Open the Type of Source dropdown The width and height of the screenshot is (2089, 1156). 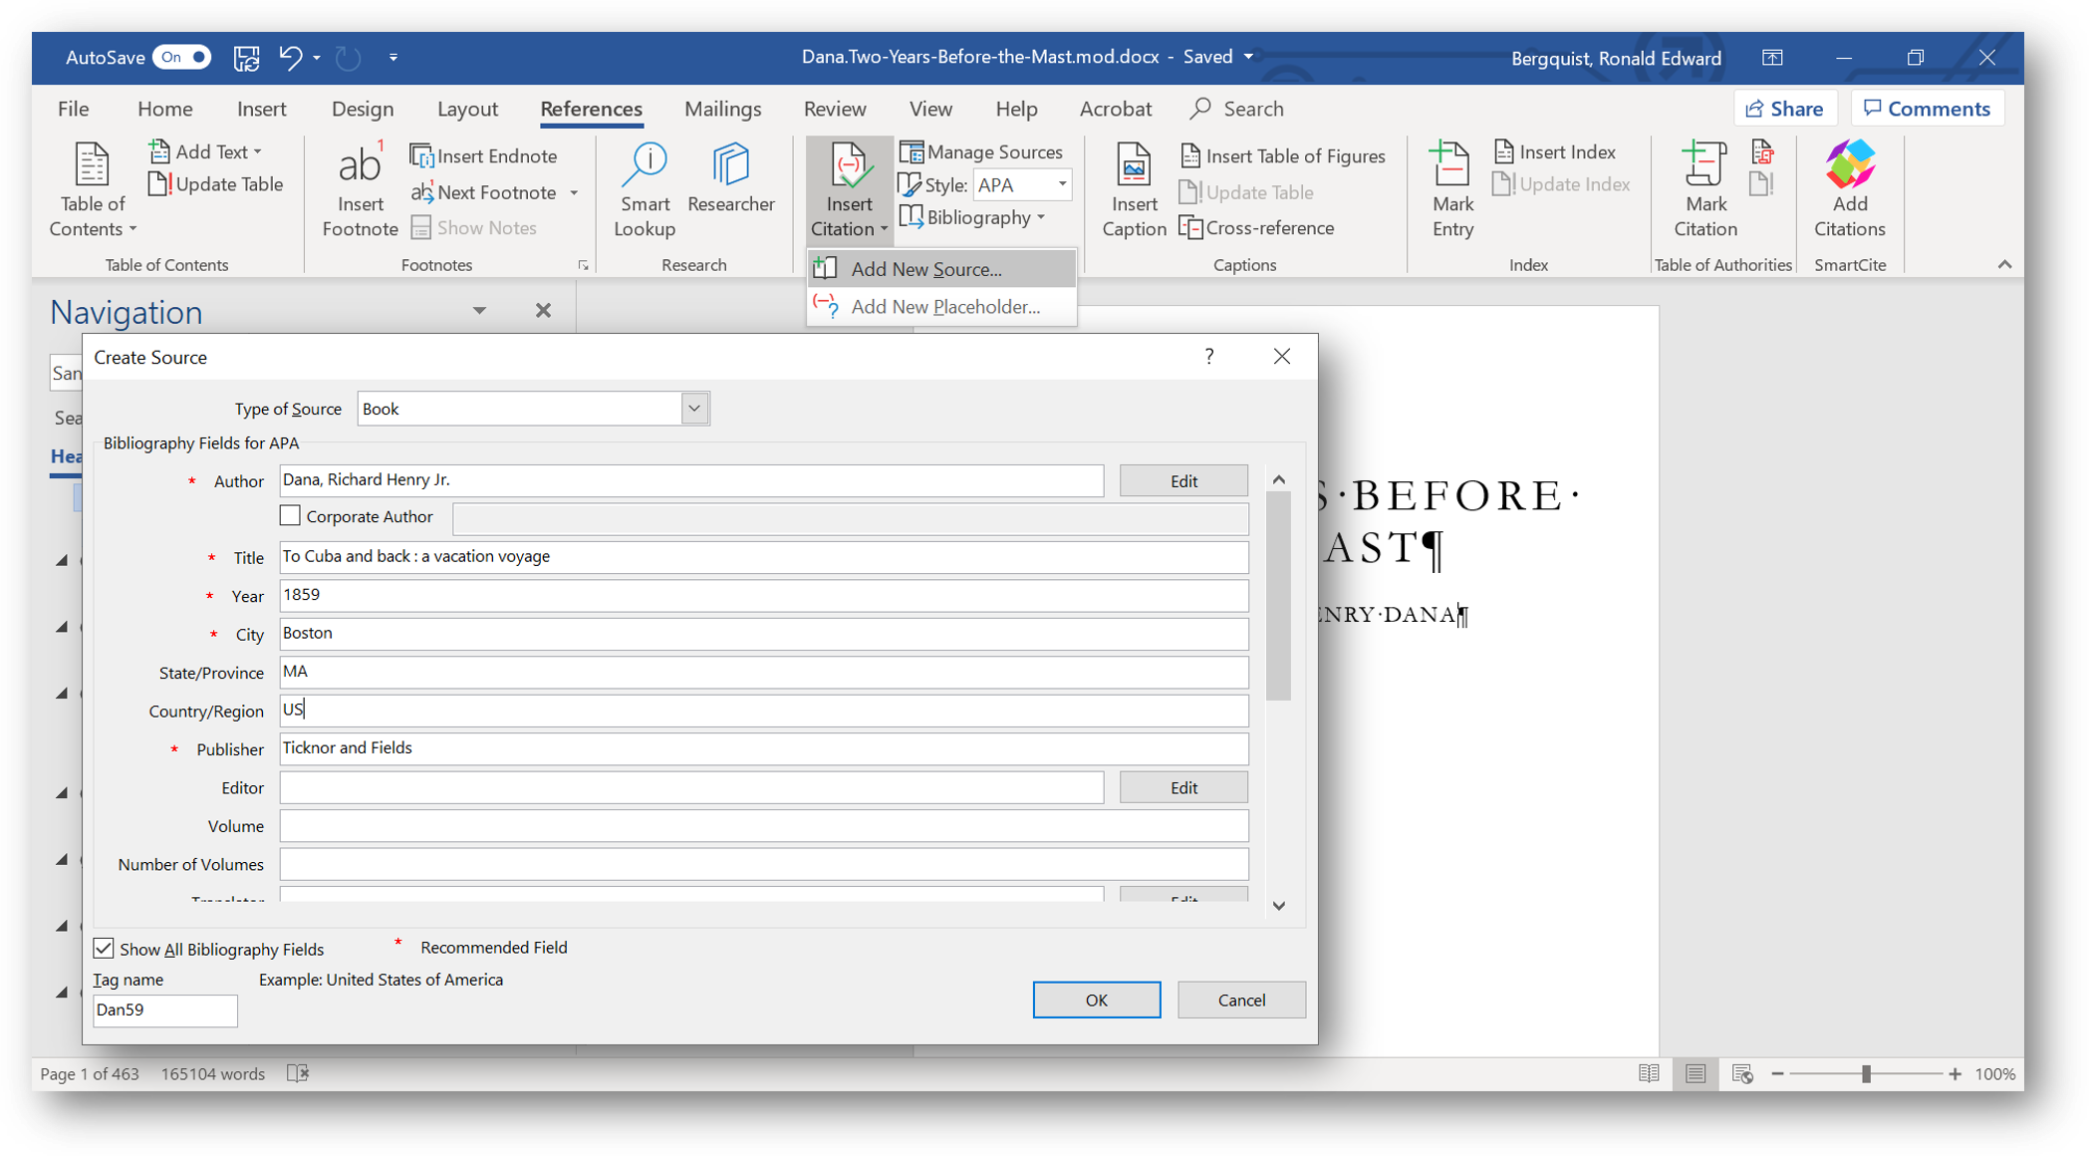tap(694, 409)
